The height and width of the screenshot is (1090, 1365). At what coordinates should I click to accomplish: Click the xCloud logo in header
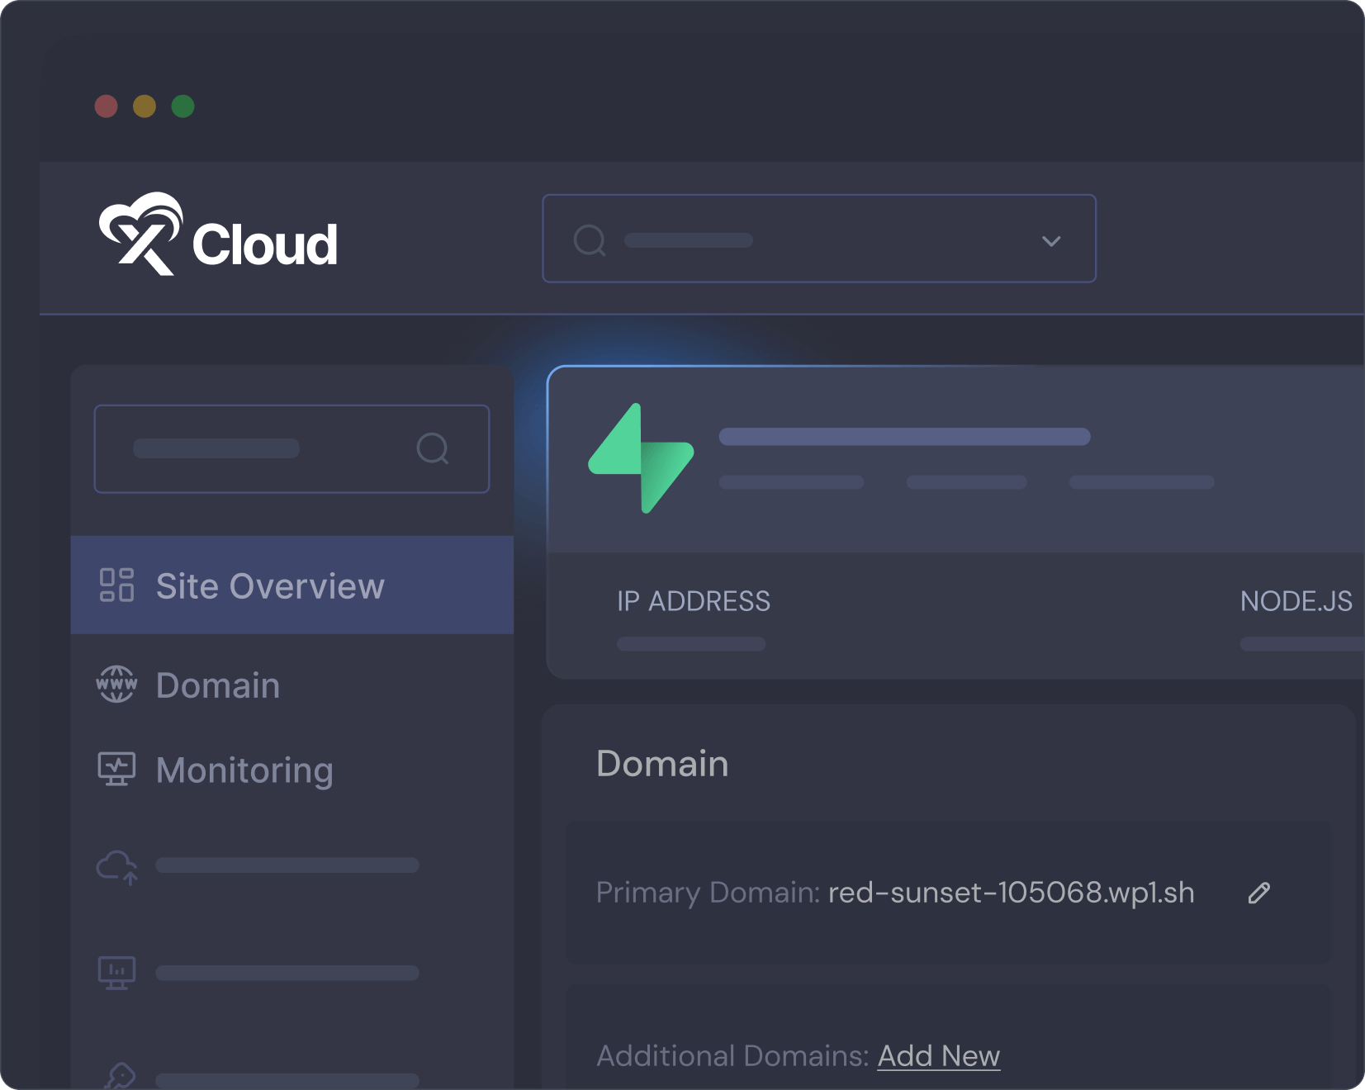218,235
